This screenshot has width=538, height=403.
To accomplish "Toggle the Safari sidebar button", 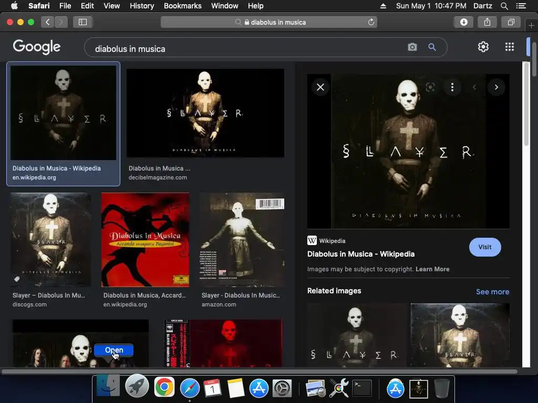I will (x=82, y=22).
